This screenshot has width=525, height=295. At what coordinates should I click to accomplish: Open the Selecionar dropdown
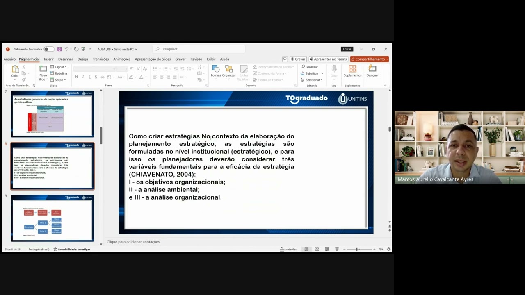pyautogui.click(x=312, y=80)
